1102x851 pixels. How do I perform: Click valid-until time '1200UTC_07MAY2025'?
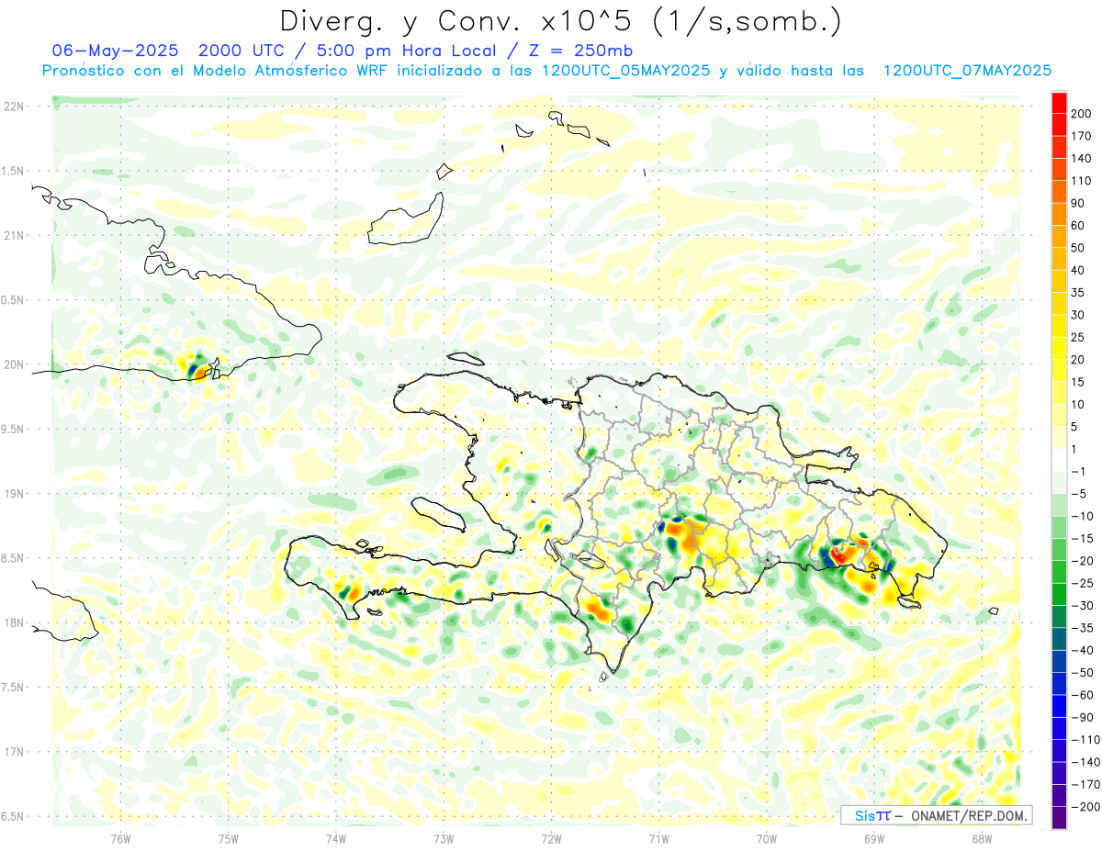coord(966,71)
